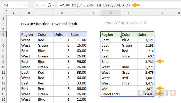Select column J header
The image size is (181, 103).
coord(162,13)
